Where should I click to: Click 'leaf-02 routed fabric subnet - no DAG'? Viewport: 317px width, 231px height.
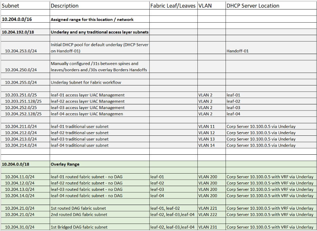point(100,183)
